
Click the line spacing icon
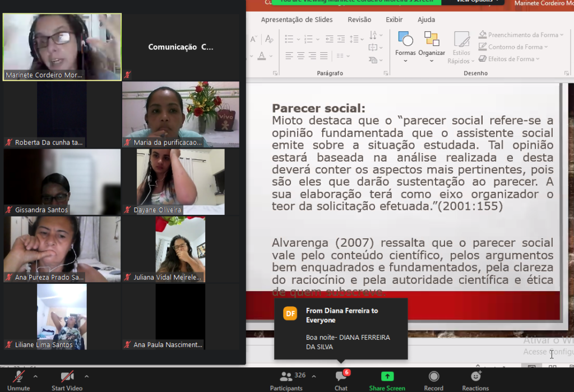354,39
